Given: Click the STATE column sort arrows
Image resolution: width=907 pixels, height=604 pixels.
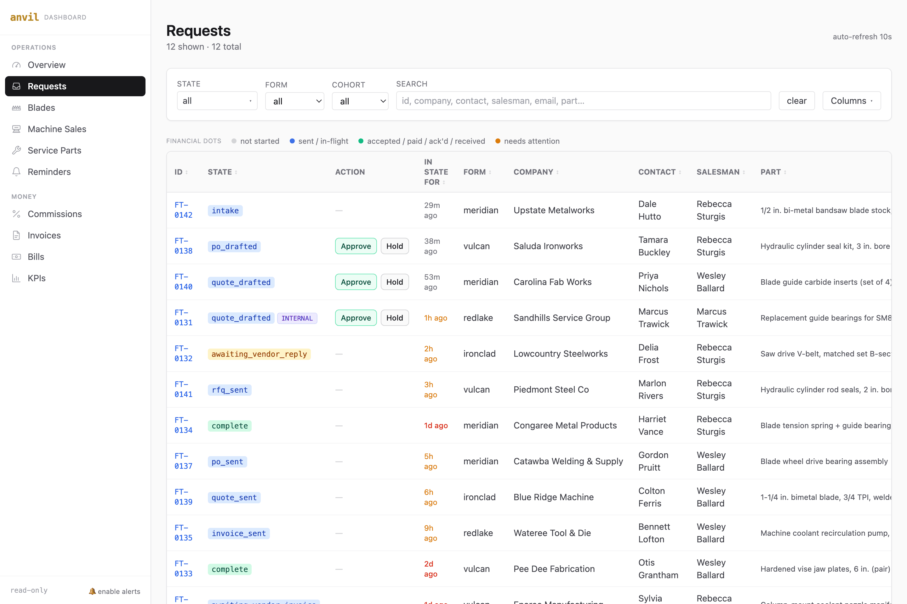Looking at the screenshot, I should click(236, 172).
